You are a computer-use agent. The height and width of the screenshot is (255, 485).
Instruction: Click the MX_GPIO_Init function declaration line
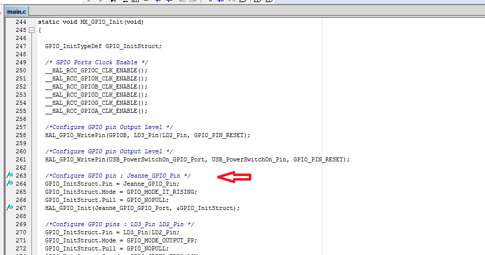91,22
